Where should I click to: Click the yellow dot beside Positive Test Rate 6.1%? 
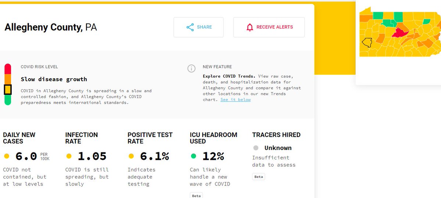(131, 156)
